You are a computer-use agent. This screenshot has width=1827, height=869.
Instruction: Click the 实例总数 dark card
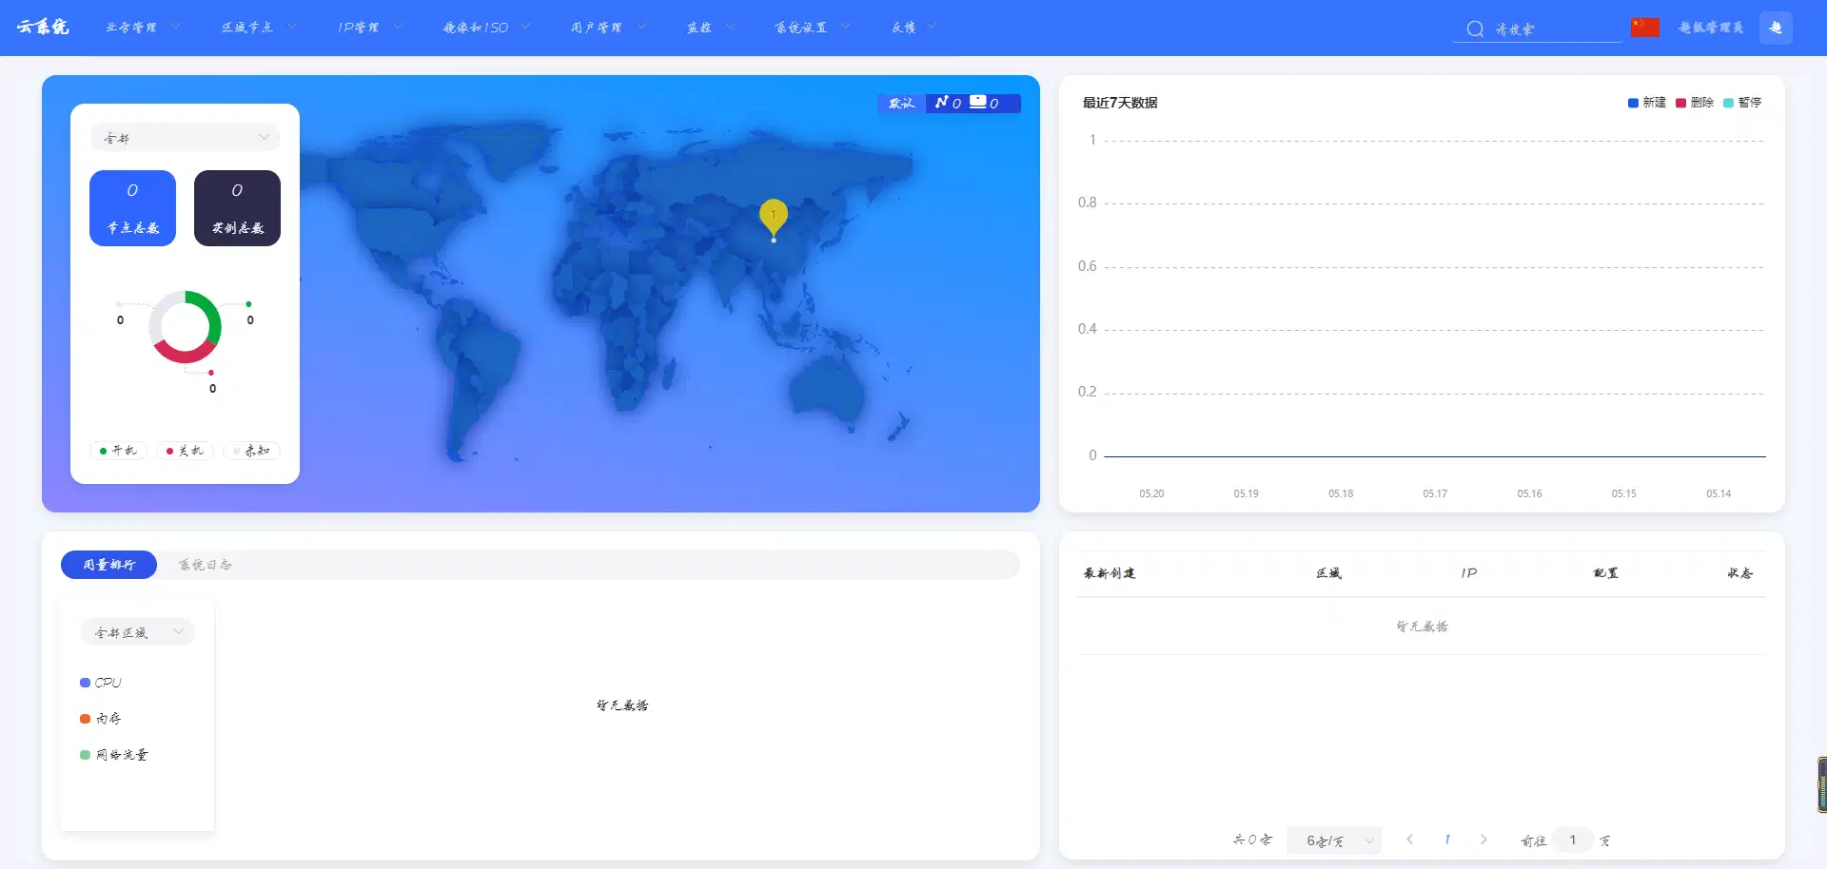tap(237, 208)
